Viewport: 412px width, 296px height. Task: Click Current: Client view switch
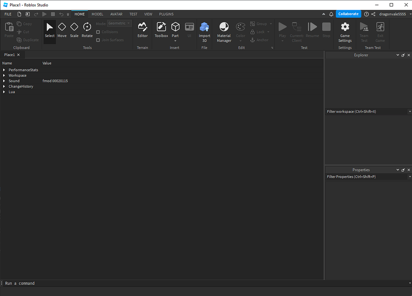click(297, 32)
